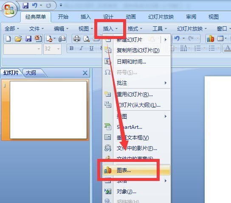Switch to the 设计 ribbon tab
The width and height of the screenshot is (231, 203).
pos(108,17)
